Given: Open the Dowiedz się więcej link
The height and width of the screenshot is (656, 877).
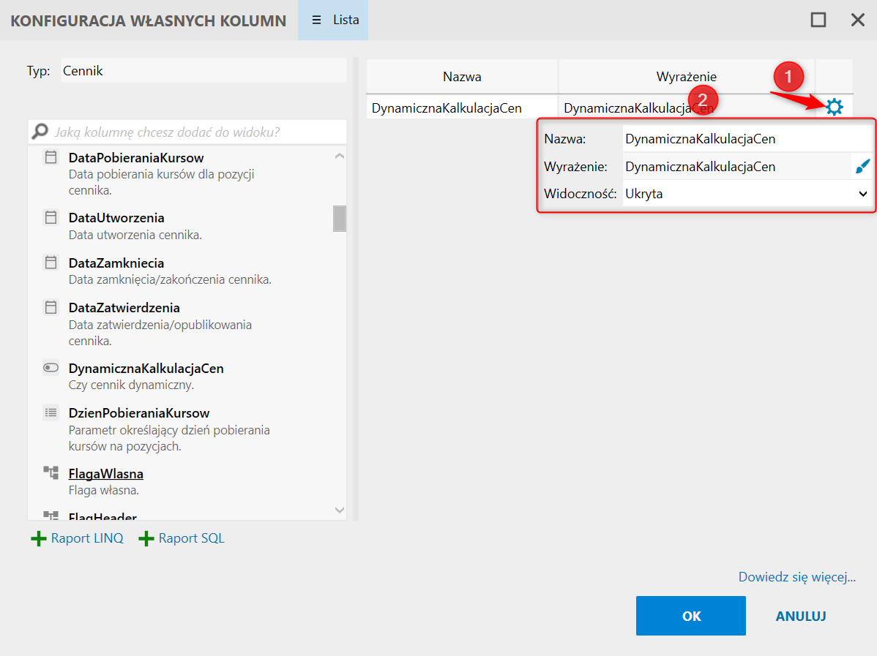Looking at the screenshot, I should [x=796, y=577].
